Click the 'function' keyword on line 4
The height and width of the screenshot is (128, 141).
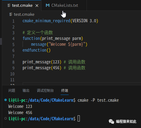(x=31, y=38)
